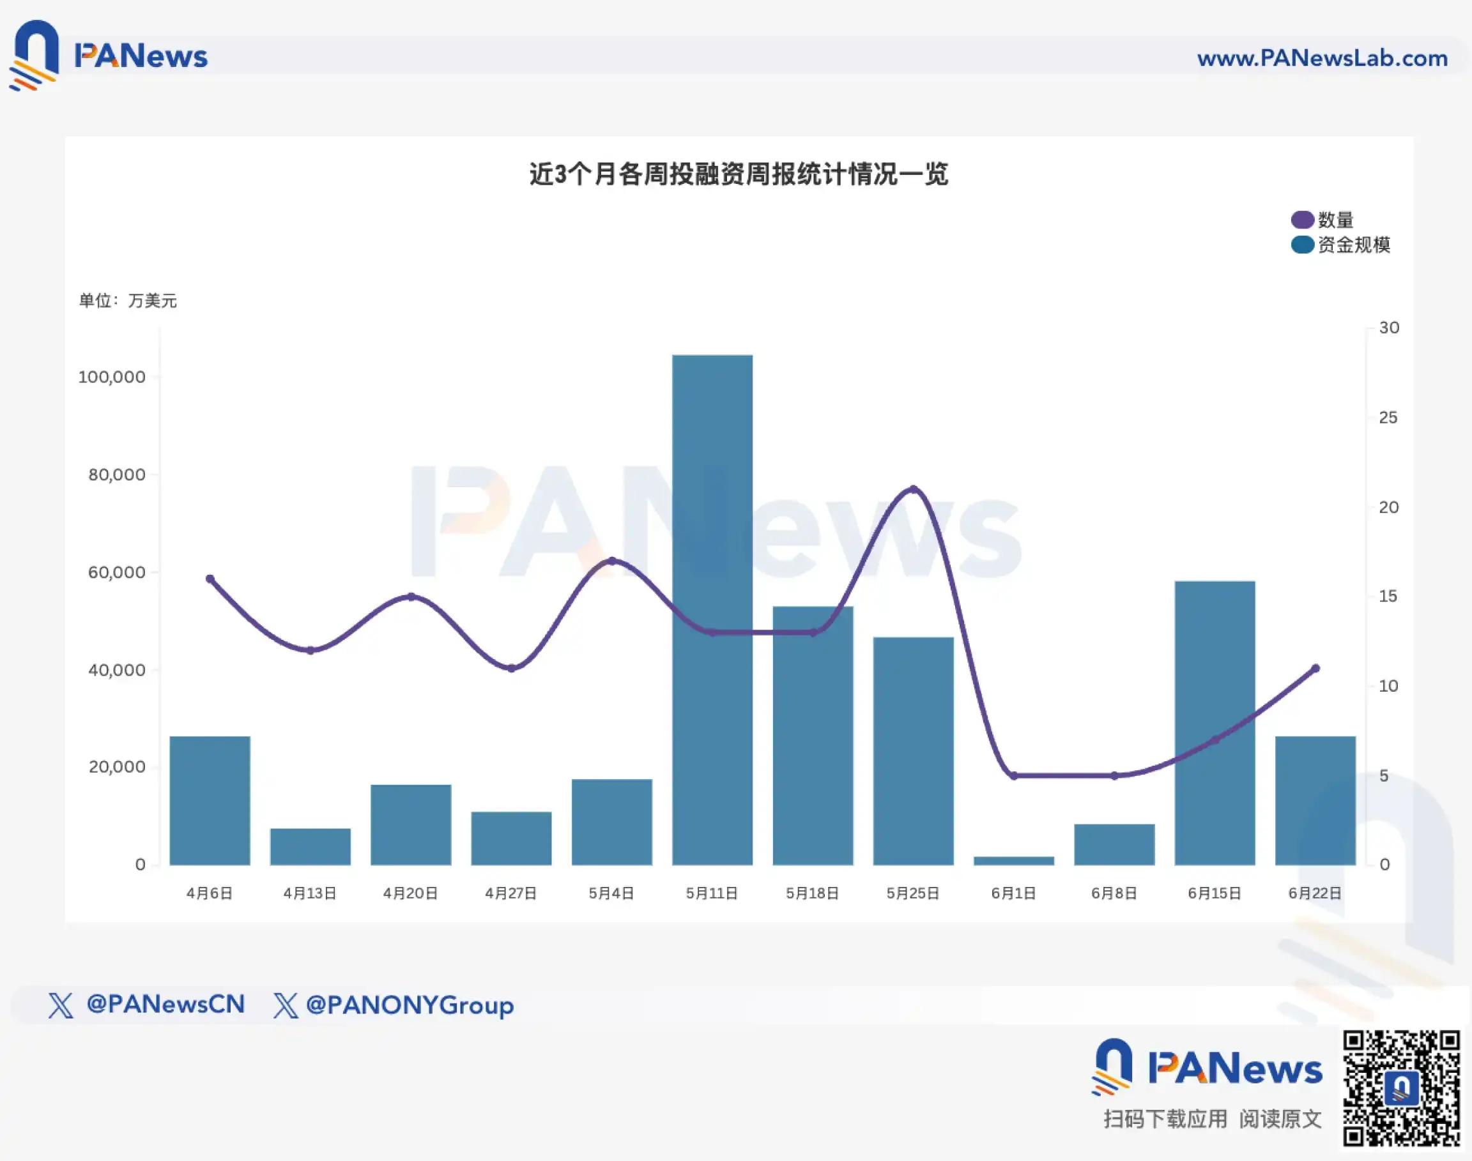
Task: Click the line point above 4月27日
Action: coord(511,668)
